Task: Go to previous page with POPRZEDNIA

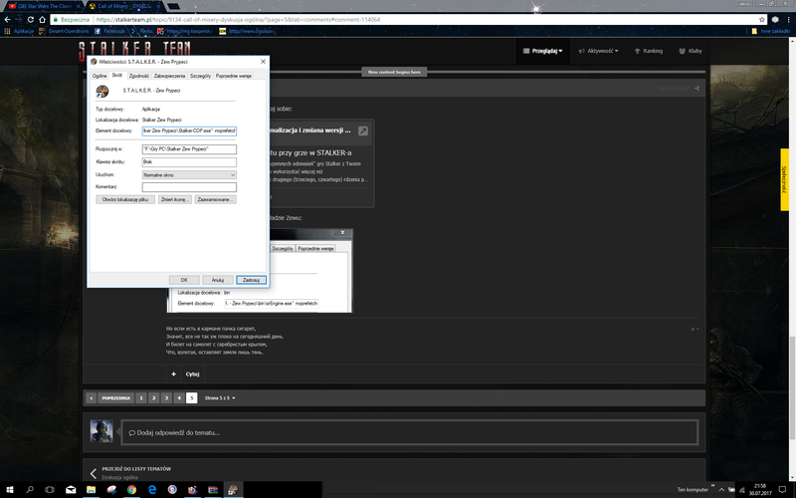Action: click(x=115, y=397)
